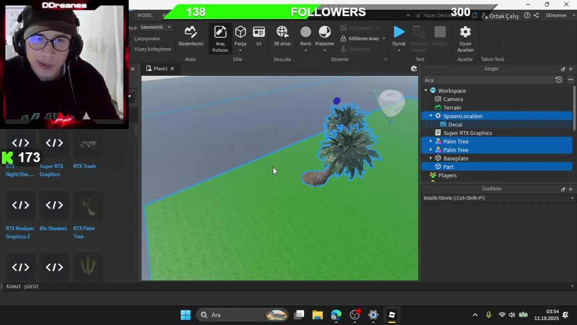Open volume control in system tray
This screenshot has width=577, height=325.
(x=512, y=315)
